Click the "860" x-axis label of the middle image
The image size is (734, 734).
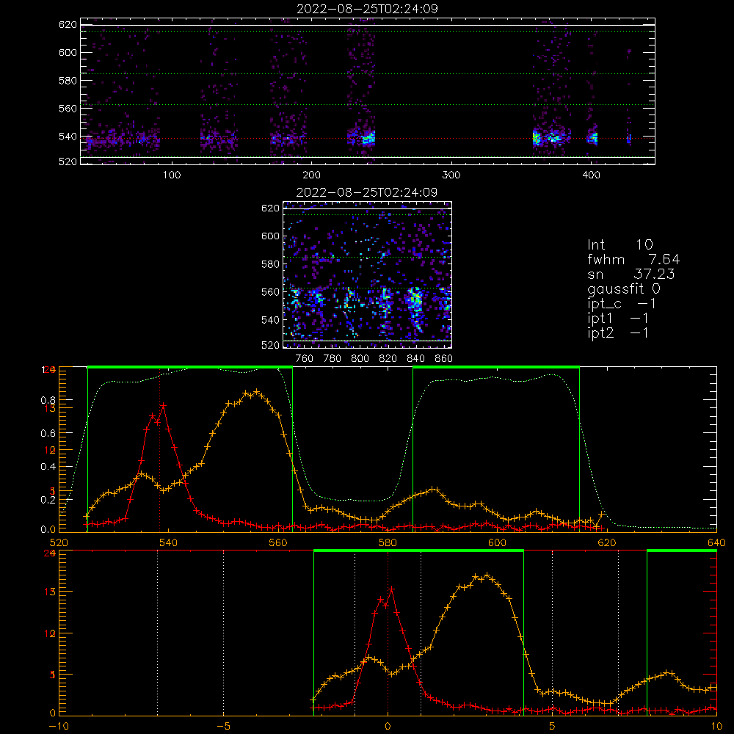pos(444,359)
